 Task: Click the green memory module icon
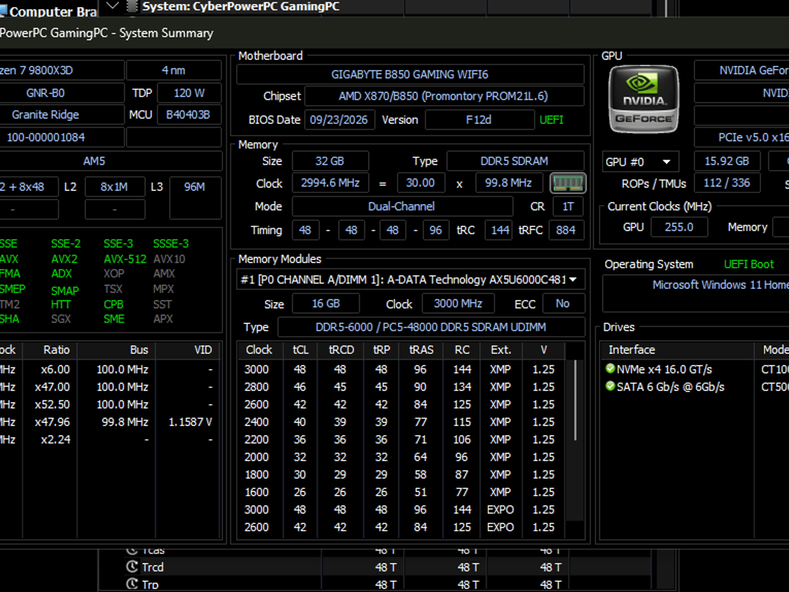click(x=568, y=183)
